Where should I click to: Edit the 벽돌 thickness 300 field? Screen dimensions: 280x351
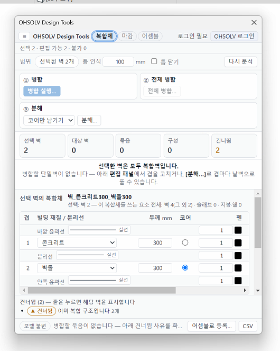click(155, 268)
